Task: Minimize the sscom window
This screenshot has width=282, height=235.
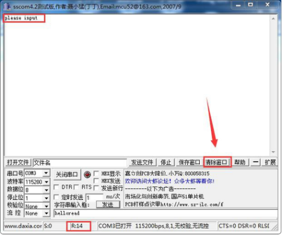Action: [x=239, y=5]
